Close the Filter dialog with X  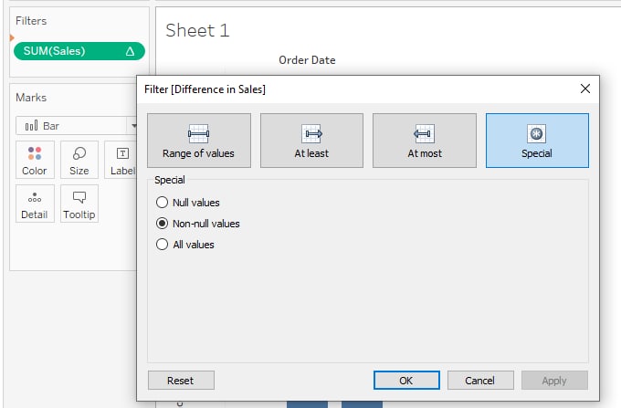point(585,89)
